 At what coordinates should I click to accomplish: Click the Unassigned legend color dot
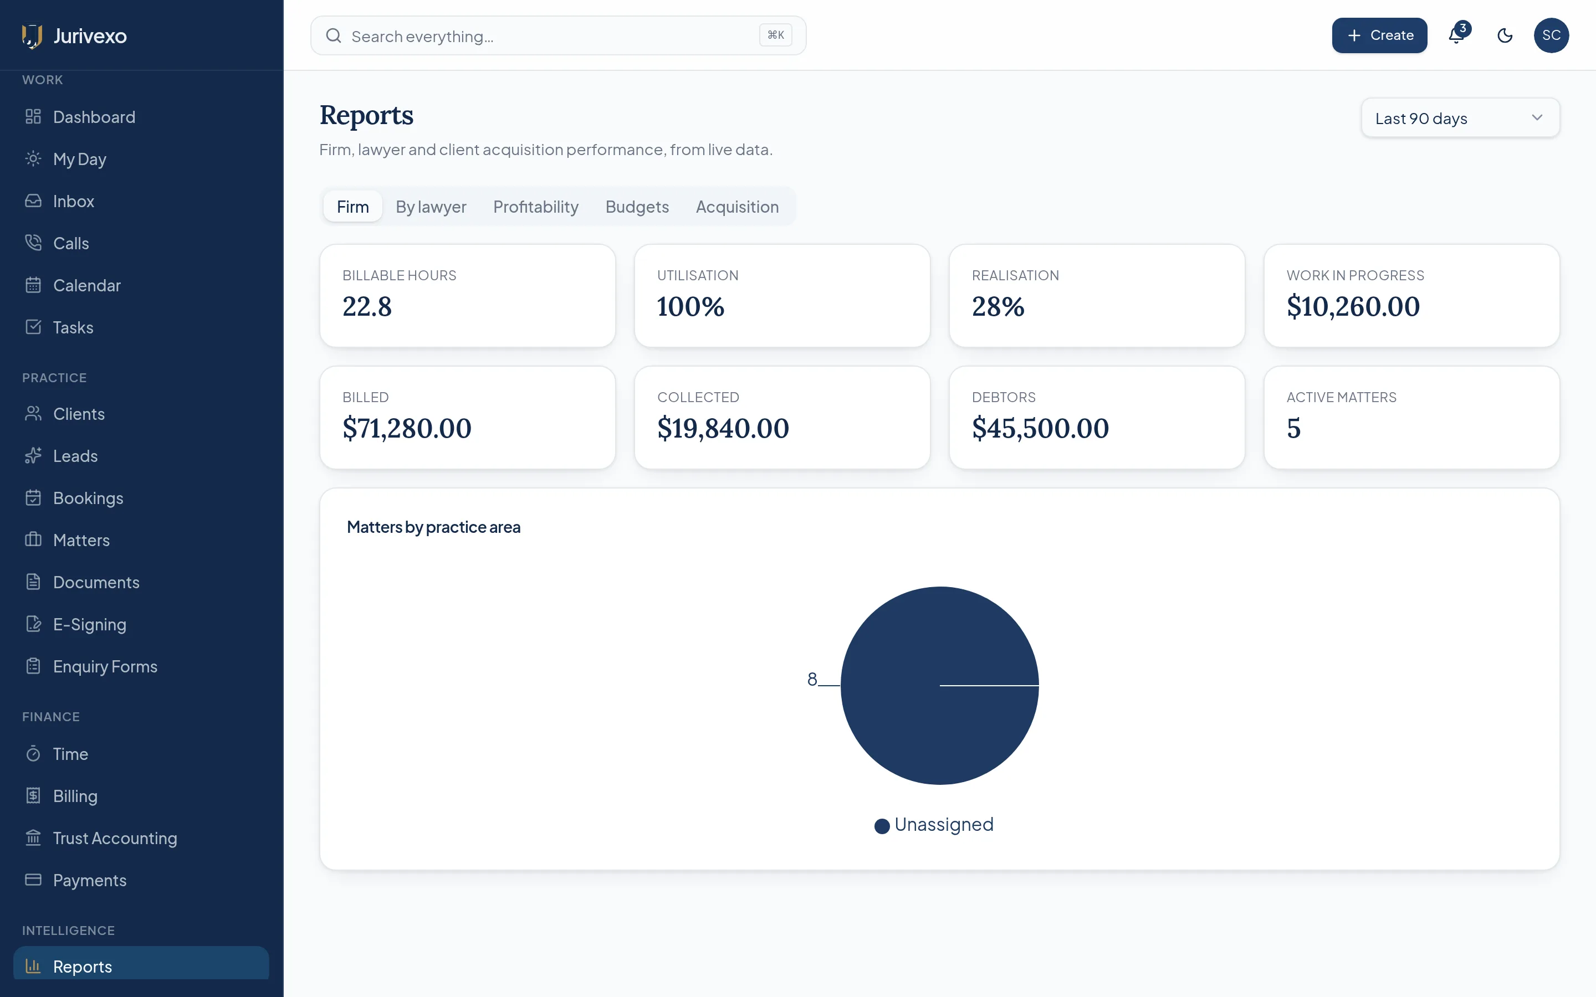[x=882, y=825]
